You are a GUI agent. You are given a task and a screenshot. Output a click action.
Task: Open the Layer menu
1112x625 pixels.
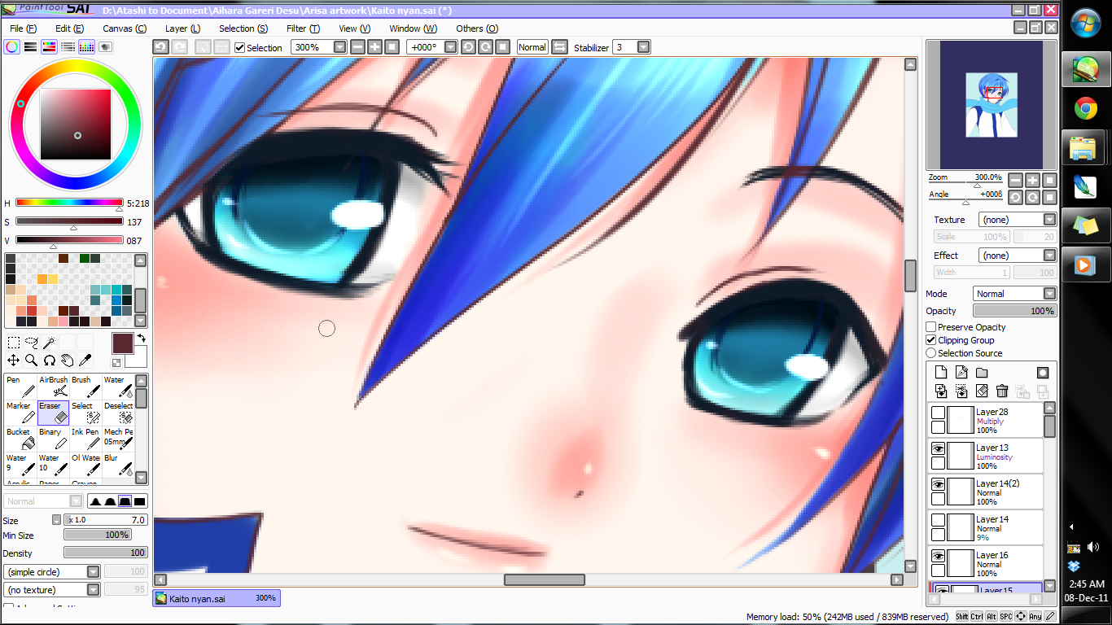[182, 28]
